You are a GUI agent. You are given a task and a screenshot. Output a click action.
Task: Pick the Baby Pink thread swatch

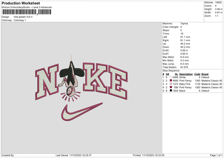point(171,84)
